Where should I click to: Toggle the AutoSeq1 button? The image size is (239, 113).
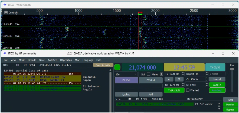pos(217,90)
